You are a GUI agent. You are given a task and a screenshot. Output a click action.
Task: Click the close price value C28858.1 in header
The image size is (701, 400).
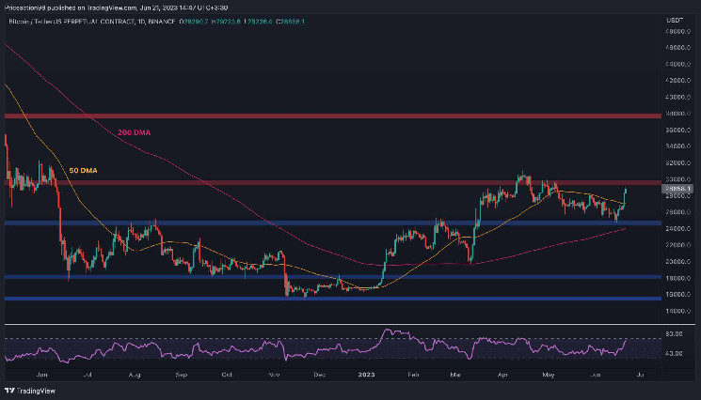coord(290,22)
